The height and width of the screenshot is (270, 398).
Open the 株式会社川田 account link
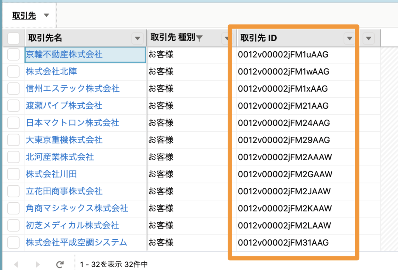coord(51,174)
